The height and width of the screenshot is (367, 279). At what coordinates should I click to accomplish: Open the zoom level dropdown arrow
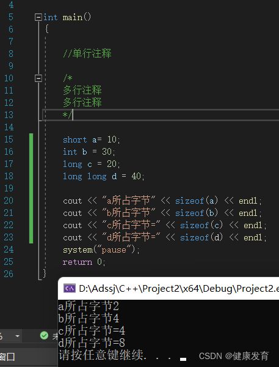click(17, 336)
